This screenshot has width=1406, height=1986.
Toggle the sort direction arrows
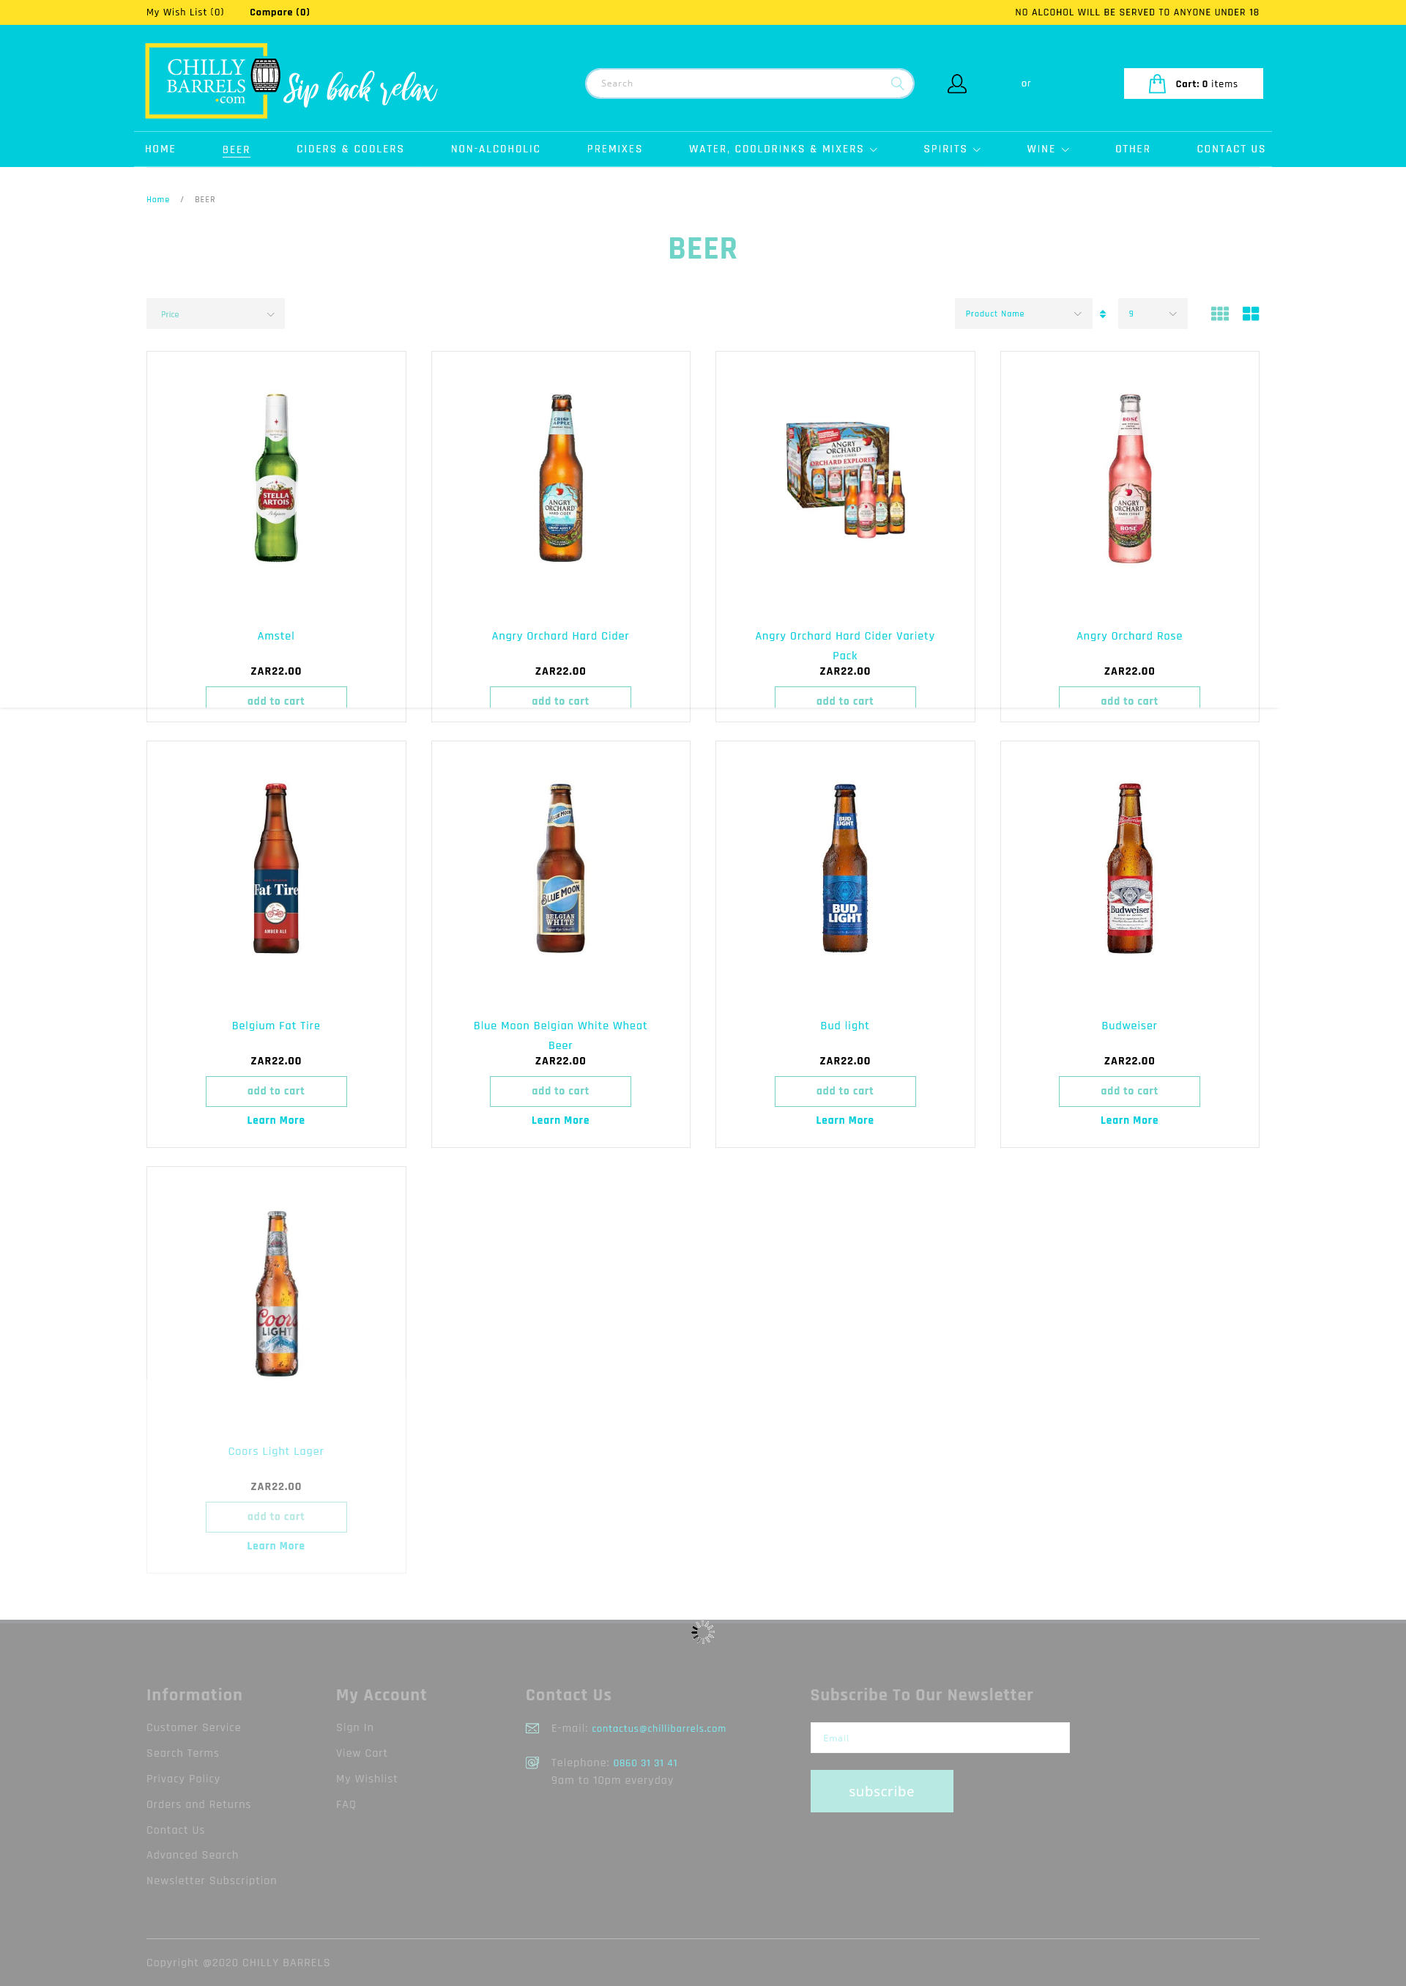coord(1102,314)
